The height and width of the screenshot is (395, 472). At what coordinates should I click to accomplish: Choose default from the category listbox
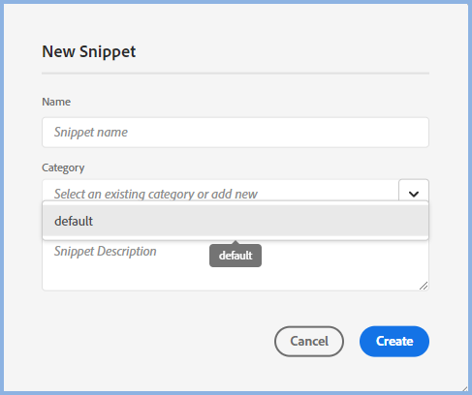(x=236, y=221)
